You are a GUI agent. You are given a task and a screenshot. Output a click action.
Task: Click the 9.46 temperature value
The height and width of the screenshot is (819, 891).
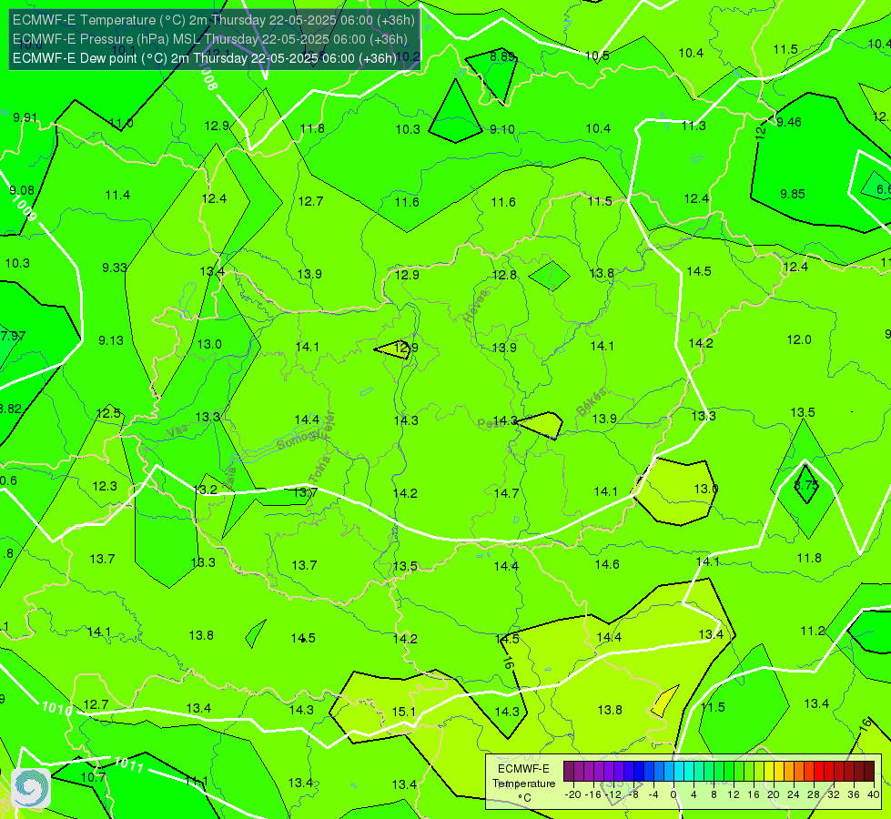(x=789, y=122)
